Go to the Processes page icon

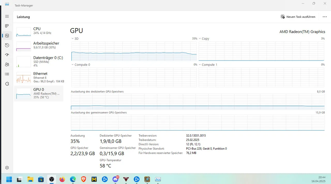point(7,26)
